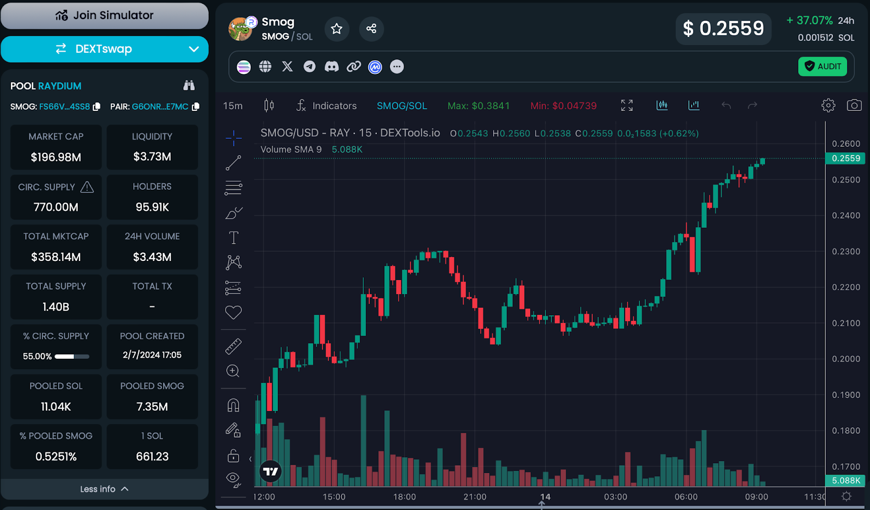Collapse pool details with Less info

[104, 489]
